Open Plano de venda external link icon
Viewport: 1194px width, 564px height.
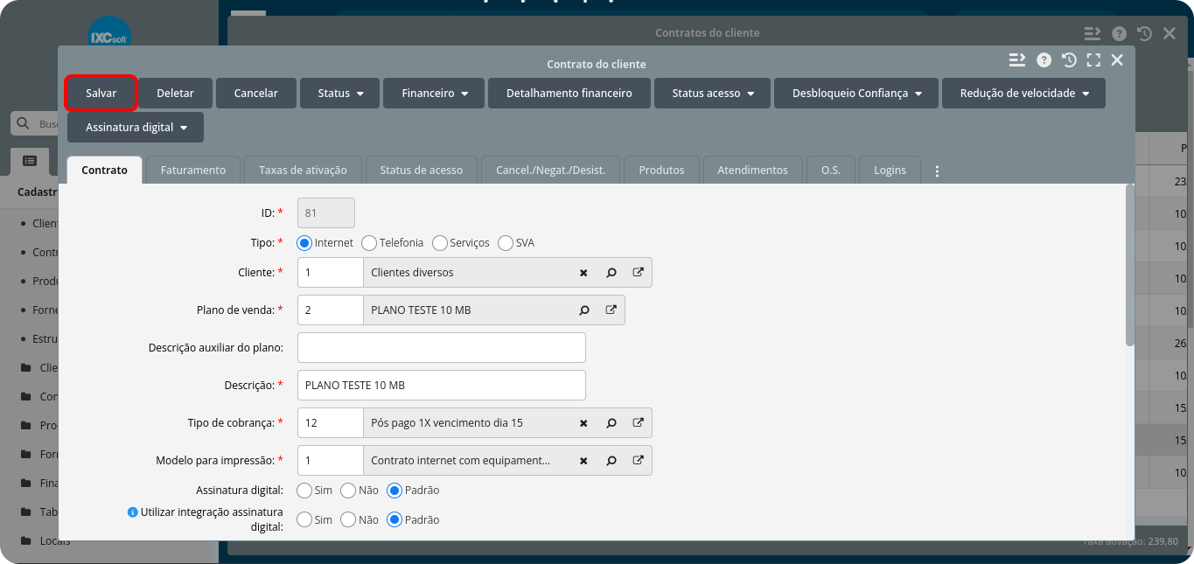tap(611, 310)
